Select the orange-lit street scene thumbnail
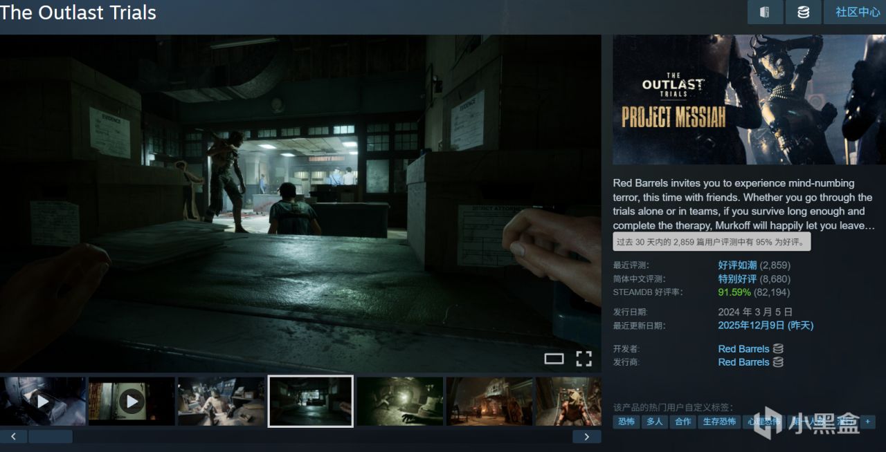Image resolution: width=886 pixels, height=452 pixels. (489, 402)
